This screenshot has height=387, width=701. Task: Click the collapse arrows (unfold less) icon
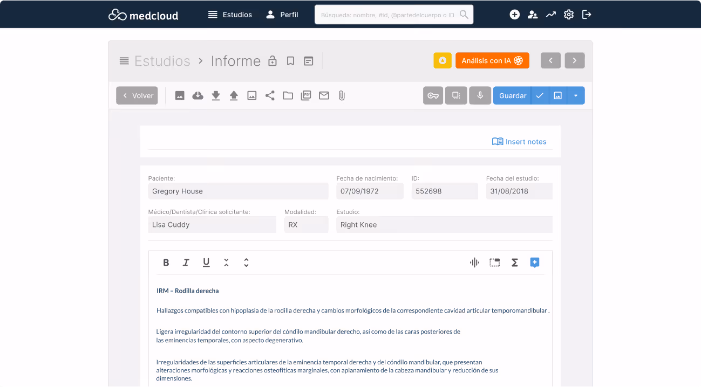[x=226, y=262]
